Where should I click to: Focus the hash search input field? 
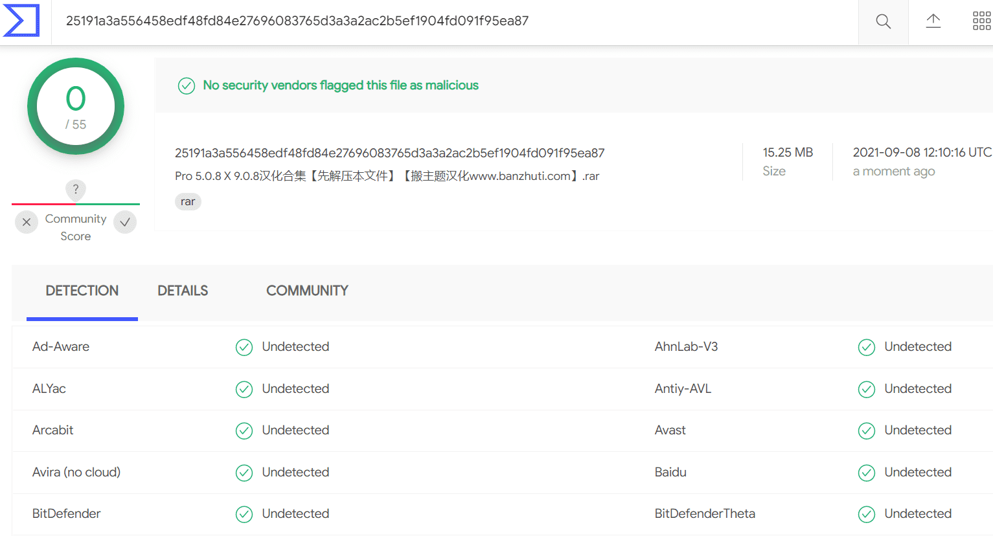[x=455, y=21]
